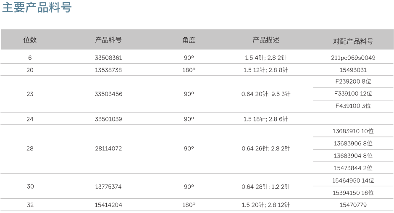Click the 产品料号 column header
394x213 pixels.
(108, 39)
